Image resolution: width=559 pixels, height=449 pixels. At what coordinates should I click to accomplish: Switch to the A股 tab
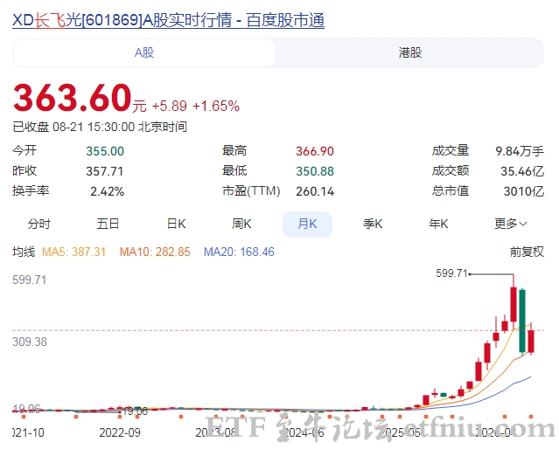[144, 52]
